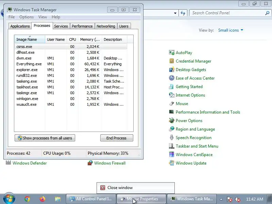Open the AutoPlay icon in Control Panel

tap(172, 53)
